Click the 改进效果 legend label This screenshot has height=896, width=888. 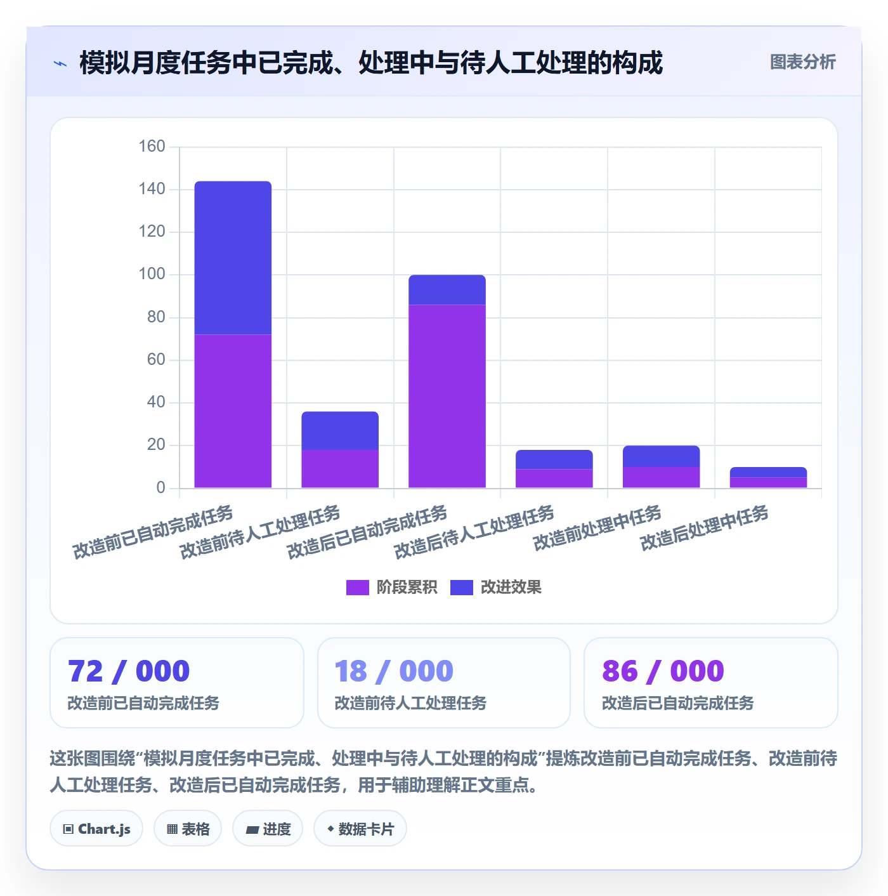point(511,588)
